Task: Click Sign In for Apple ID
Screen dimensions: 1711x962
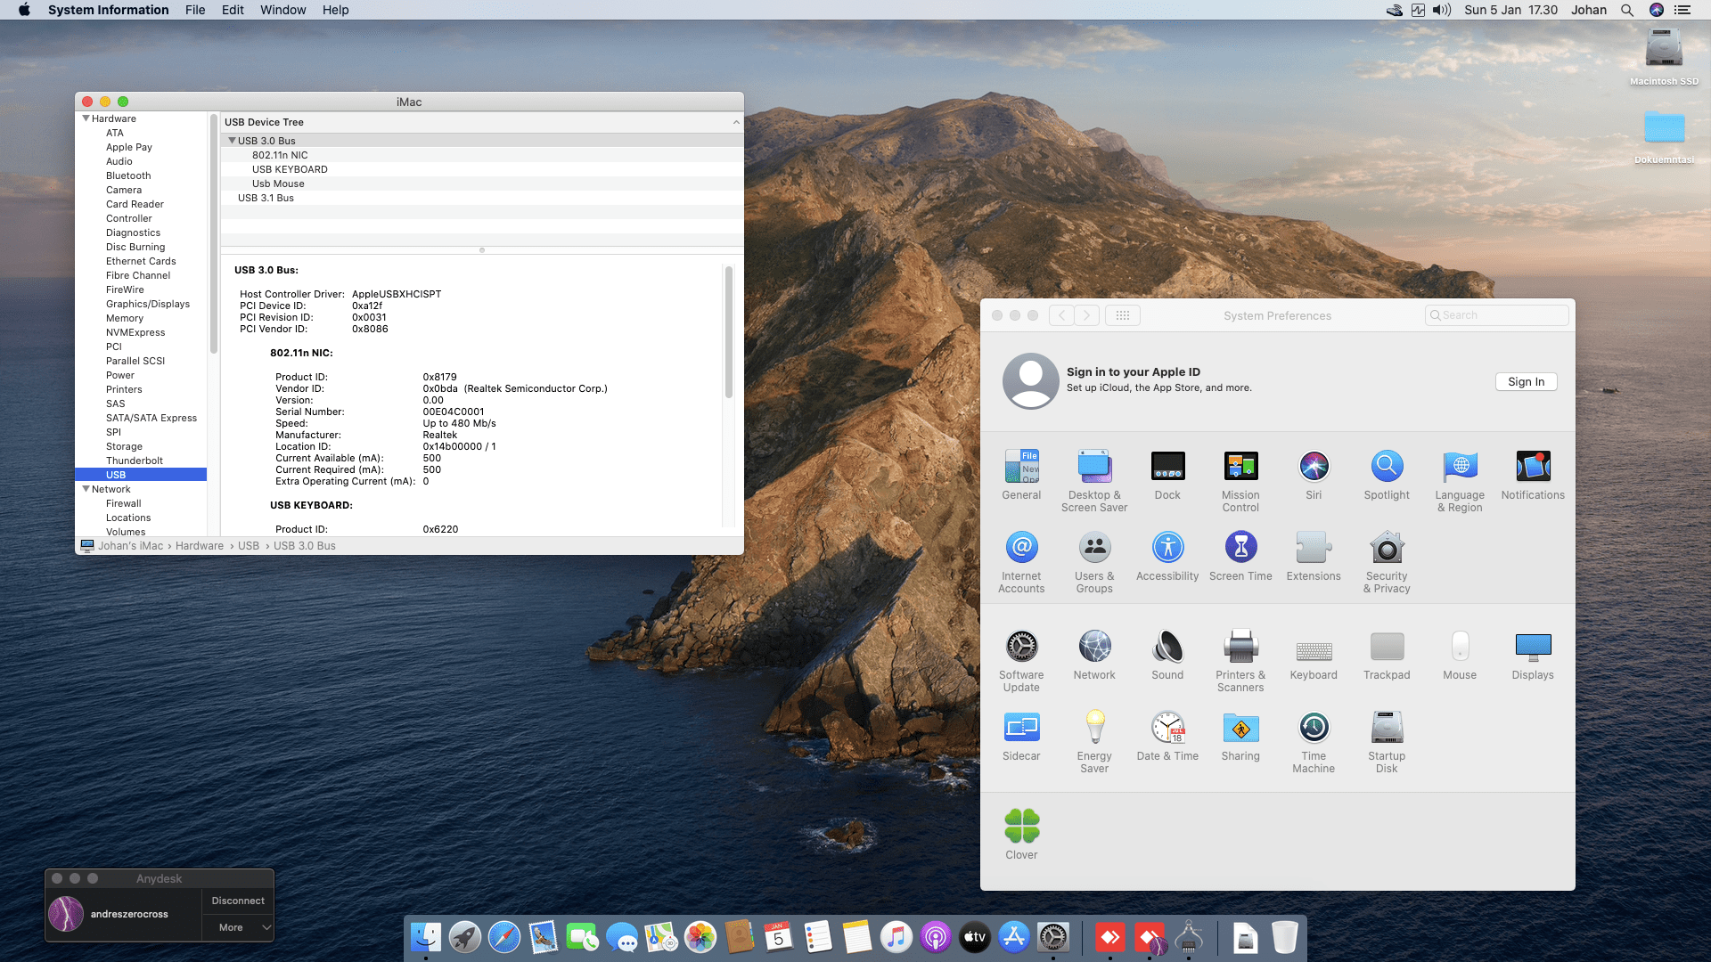Action: (1526, 381)
